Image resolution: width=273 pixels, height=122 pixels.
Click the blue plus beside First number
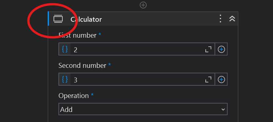221,49
